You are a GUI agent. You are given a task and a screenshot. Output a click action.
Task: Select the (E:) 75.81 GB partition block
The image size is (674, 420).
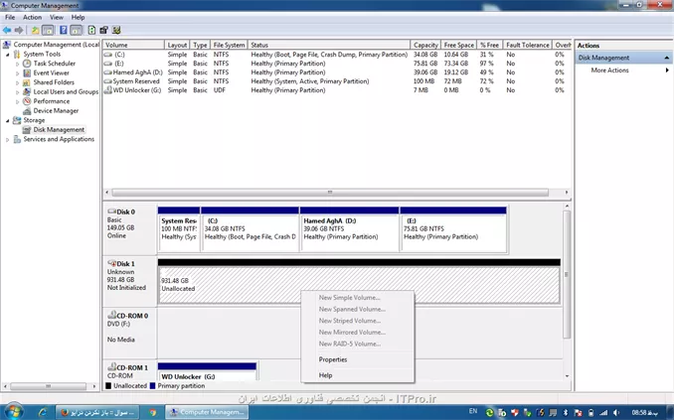[x=453, y=229]
